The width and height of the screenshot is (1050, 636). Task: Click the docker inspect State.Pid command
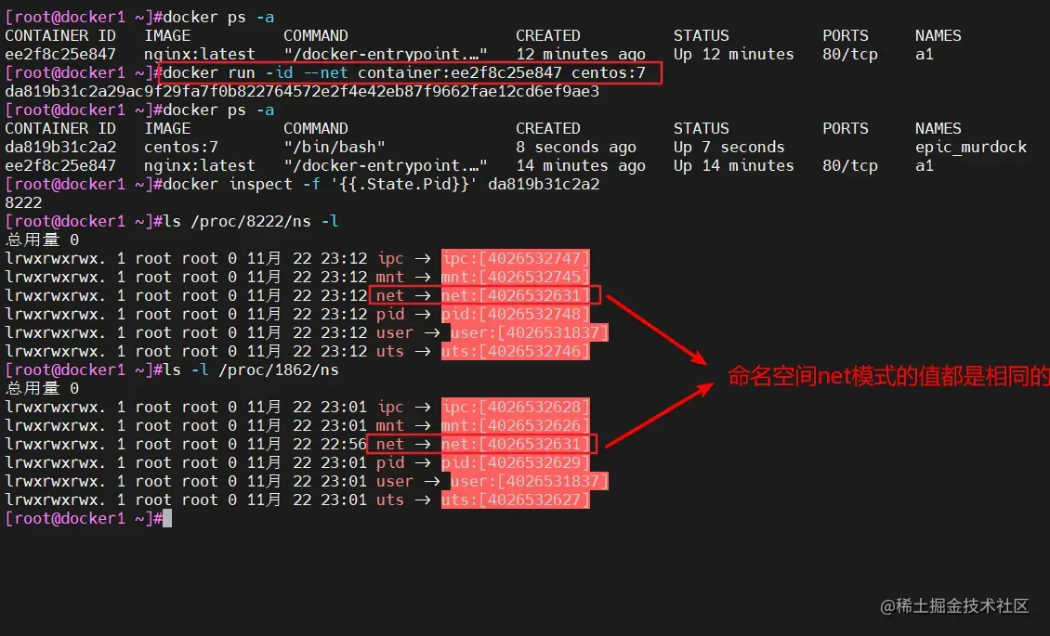pyautogui.click(x=381, y=185)
